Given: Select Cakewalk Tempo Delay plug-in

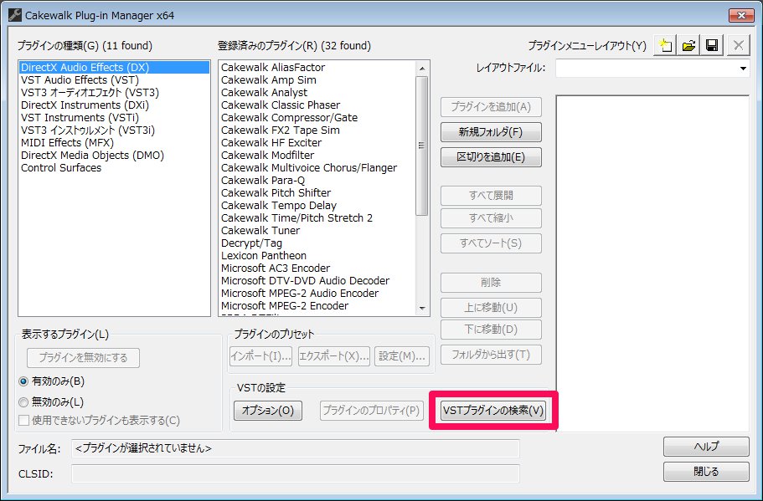Looking at the screenshot, I should pyautogui.click(x=317, y=206).
